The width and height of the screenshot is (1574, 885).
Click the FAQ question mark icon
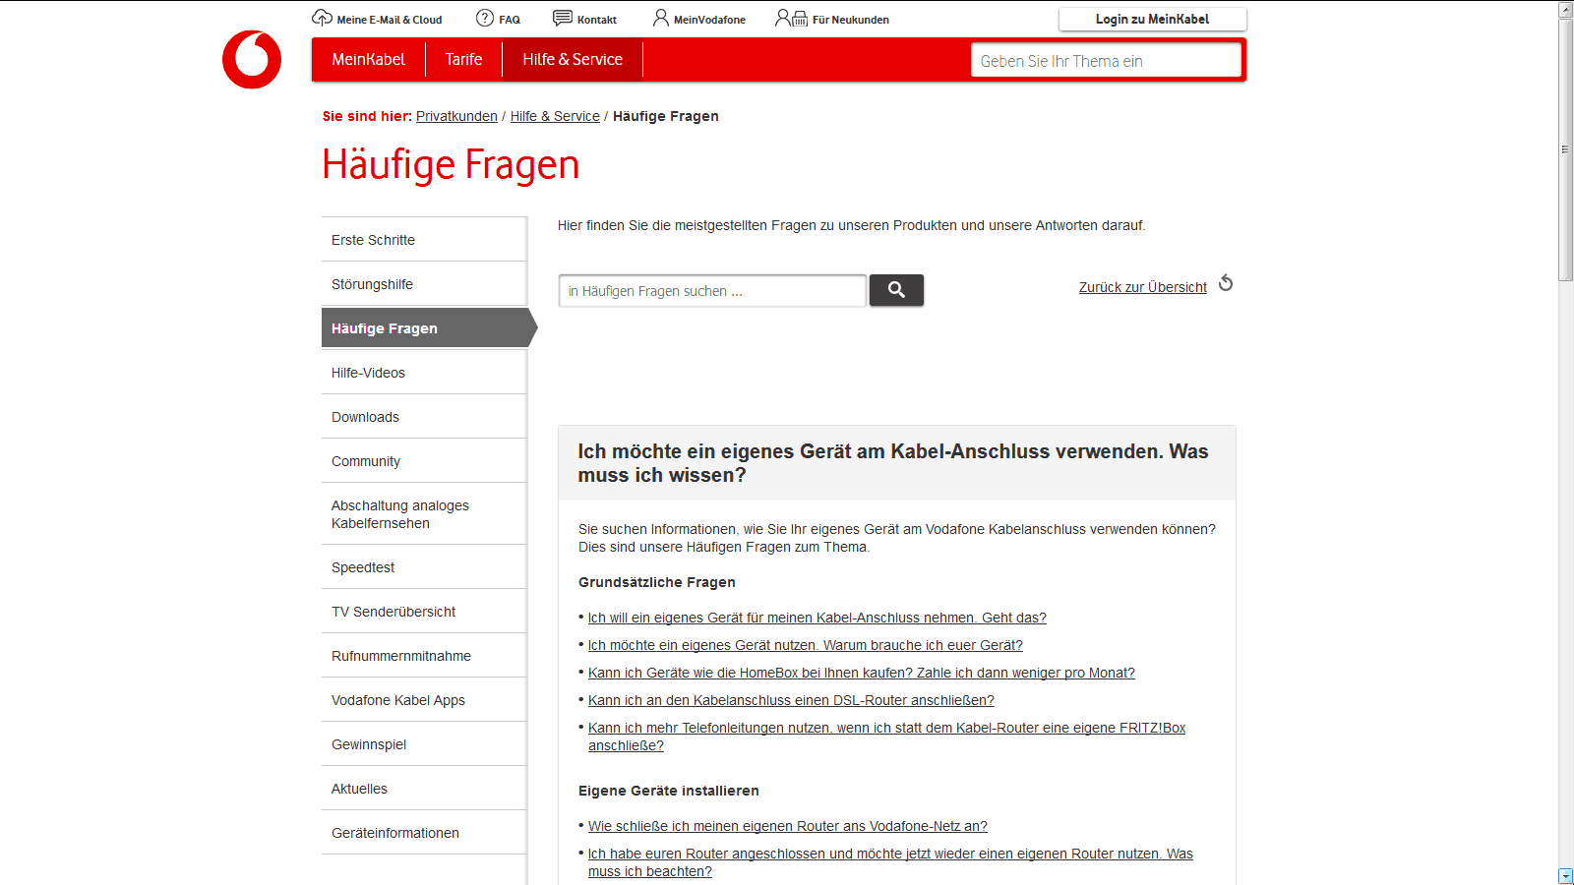pos(485,18)
